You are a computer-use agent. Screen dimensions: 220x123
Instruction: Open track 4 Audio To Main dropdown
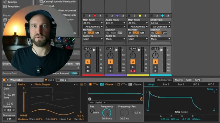[161, 39]
